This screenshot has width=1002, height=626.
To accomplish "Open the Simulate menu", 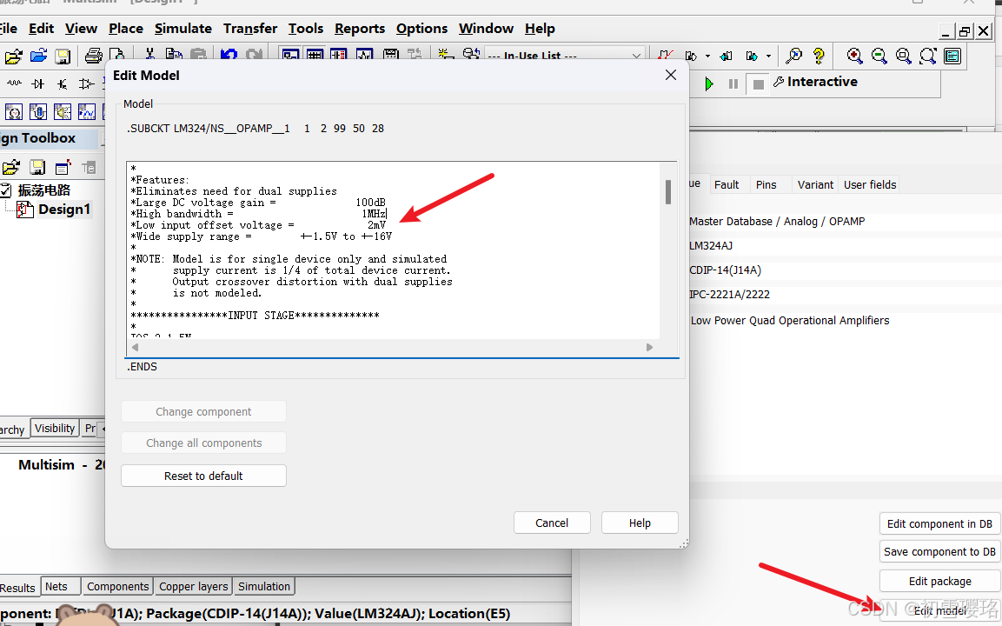I will click(183, 29).
